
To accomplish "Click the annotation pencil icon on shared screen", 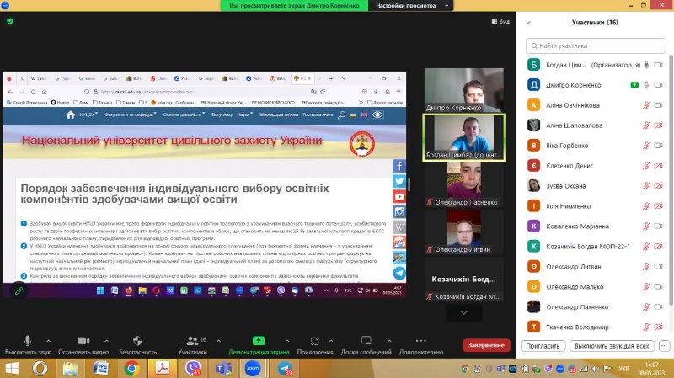I will [x=18, y=290].
